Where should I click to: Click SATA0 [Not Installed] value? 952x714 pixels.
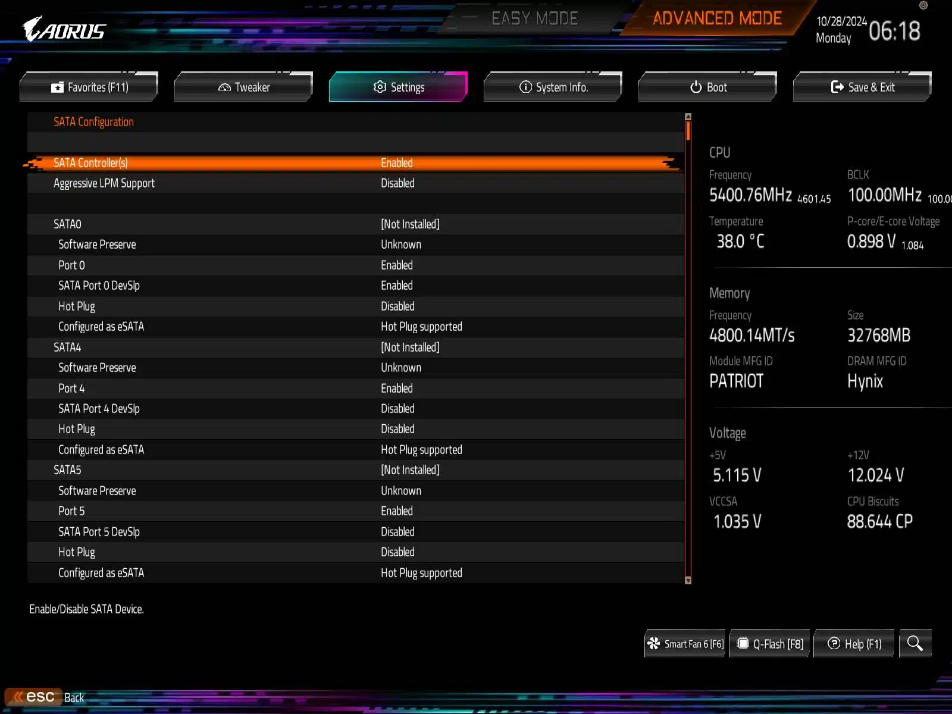tap(410, 224)
